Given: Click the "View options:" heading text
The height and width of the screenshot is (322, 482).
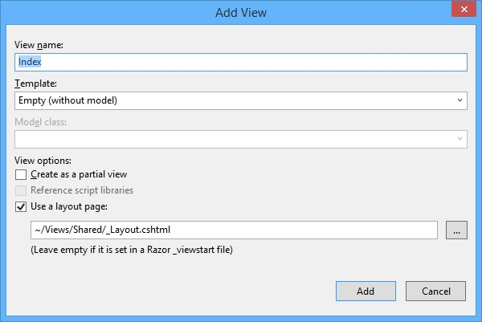Looking at the screenshot, I should [43, 160].
